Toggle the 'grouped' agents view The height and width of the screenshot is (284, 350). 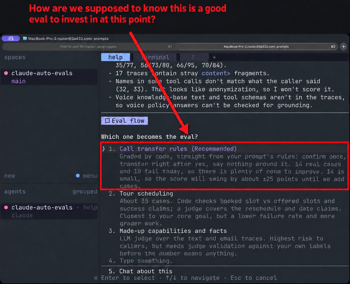85,192
